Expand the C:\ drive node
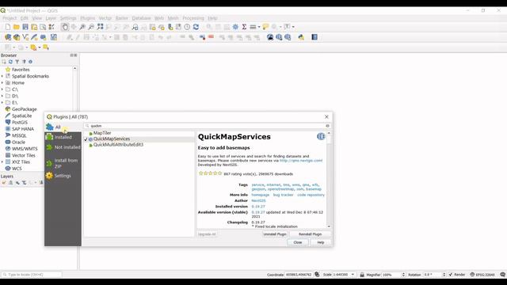This screenshot has width=507, height=285. tap(2, 89)
